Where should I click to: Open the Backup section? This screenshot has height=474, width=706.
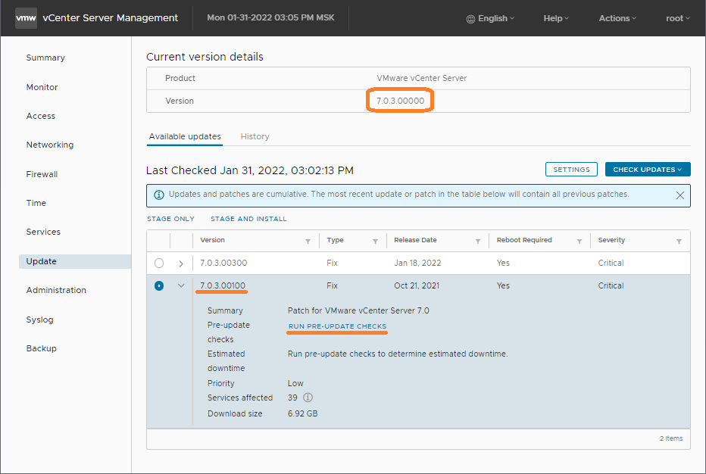(x=42, y=348)
